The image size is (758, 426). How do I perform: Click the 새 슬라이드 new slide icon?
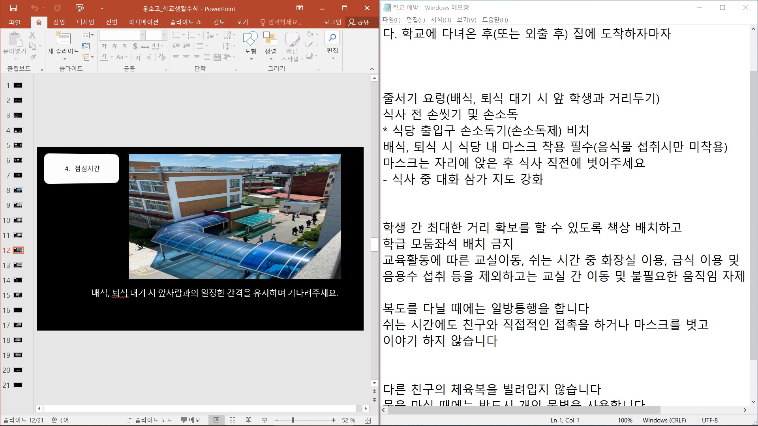[63, 38]
